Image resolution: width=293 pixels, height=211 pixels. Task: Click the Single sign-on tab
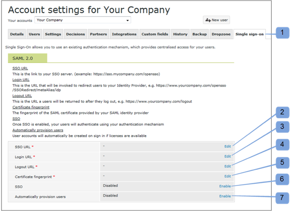tap(249, 34)
